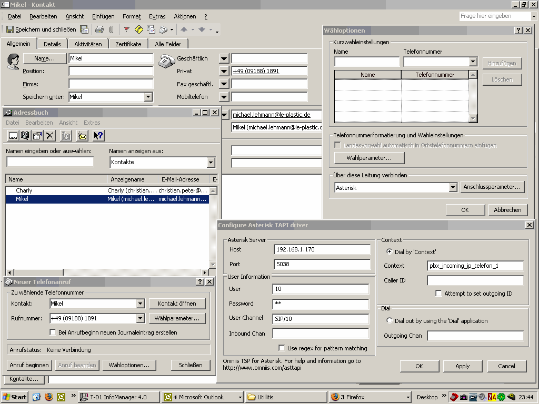
Task: Click Speichern und schließen in contact toolbar
Action: click(x=42, y=29)
